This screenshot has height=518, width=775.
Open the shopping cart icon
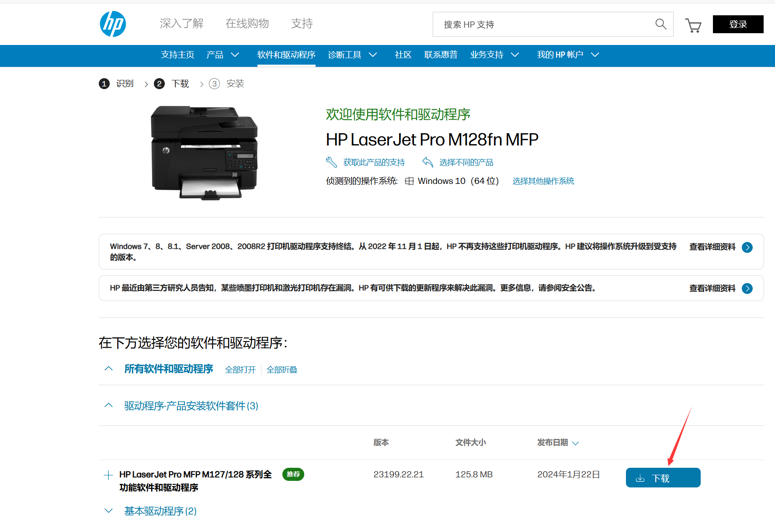[x=693, y=25]
